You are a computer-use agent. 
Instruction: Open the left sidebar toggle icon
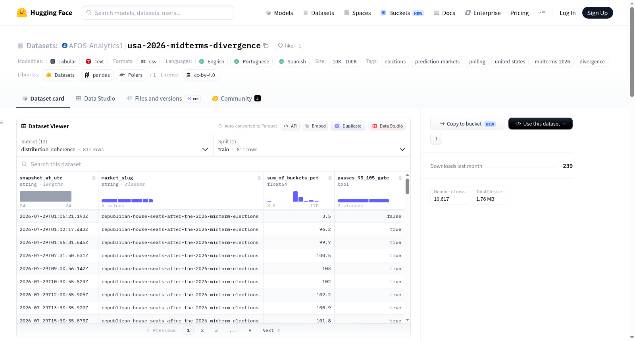pos(2,122)
